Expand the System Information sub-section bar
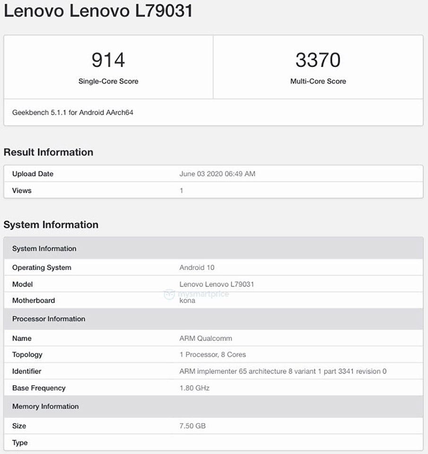 (213, 248)
